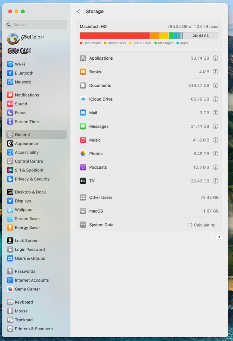The height and width of the screenshot is (341, 233).
Task: Open Energy Saver settings
Action: (x=36, y=228)
